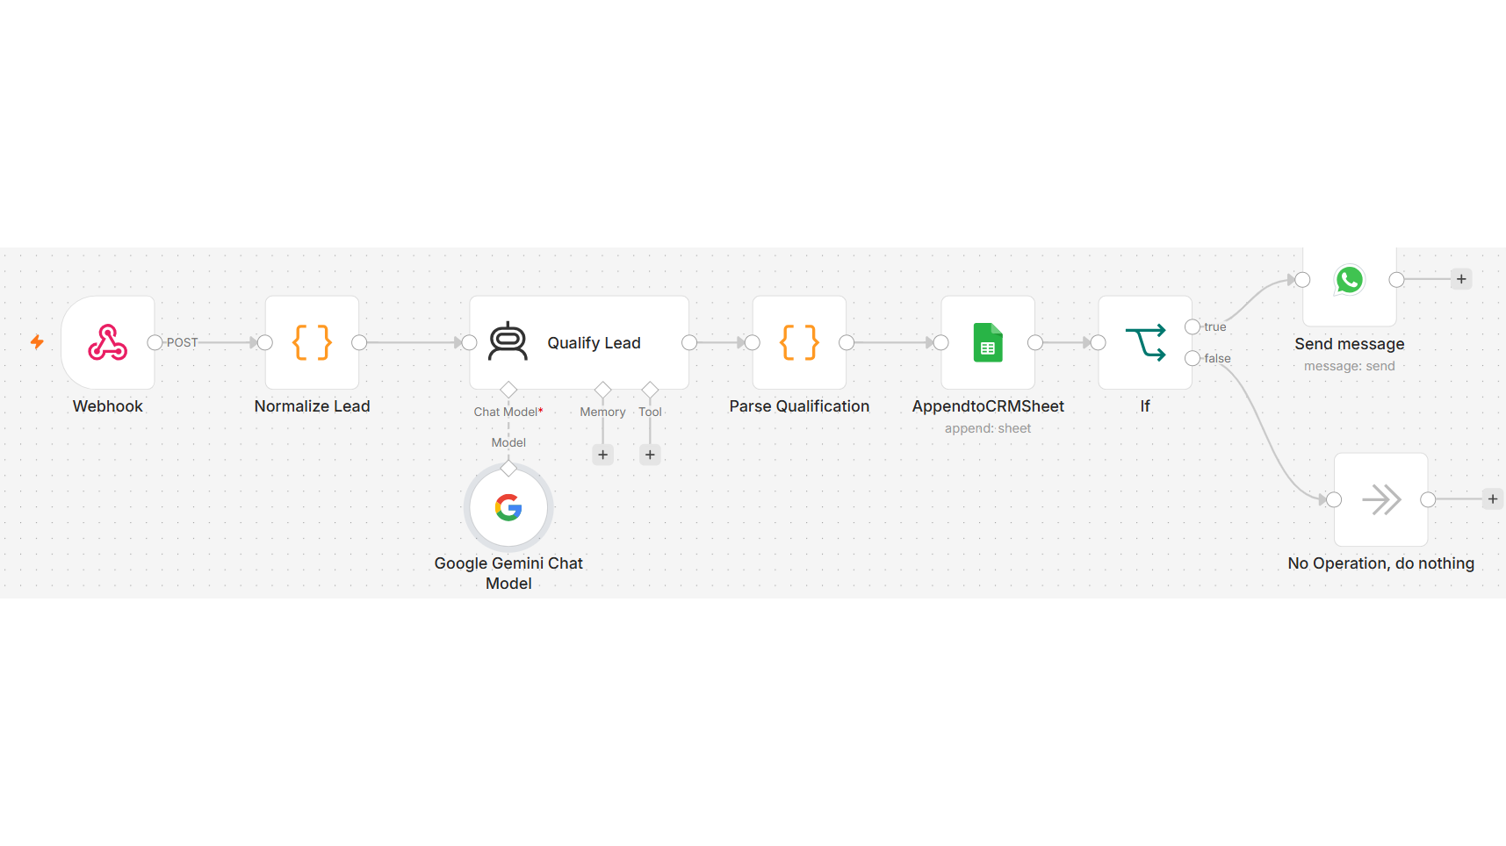Open the Qualify Lead agent node
1506x846 pixels.
579,342
